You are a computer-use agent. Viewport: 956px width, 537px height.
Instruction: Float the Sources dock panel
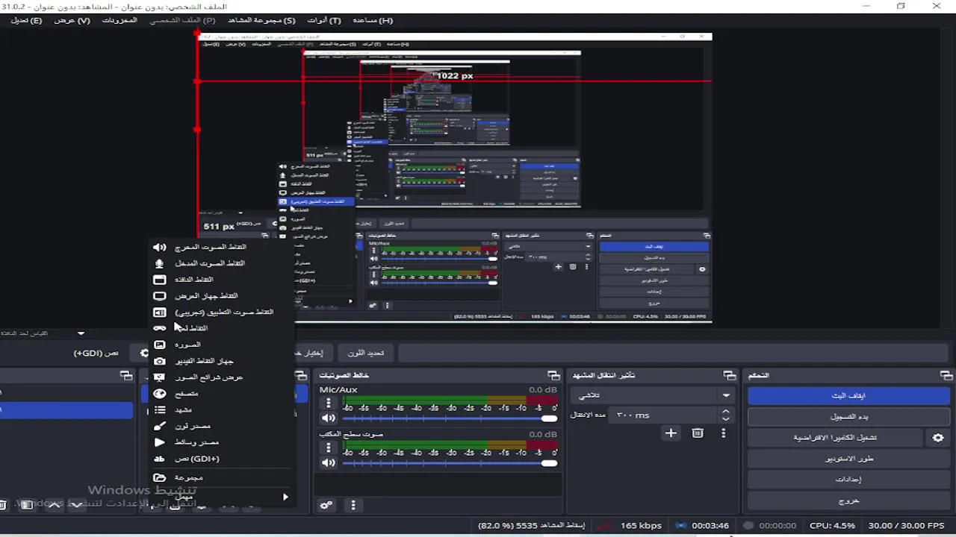tap(301, 375)
